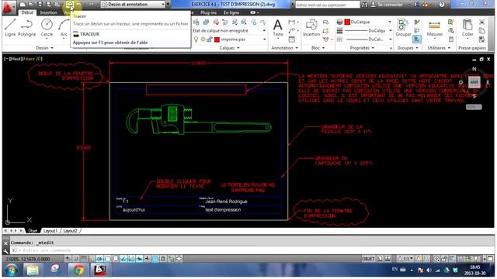The width and height of the screenshot is (497, 279).
Task: Switch to Layout2 tab
Action: [x=71, y=231]
